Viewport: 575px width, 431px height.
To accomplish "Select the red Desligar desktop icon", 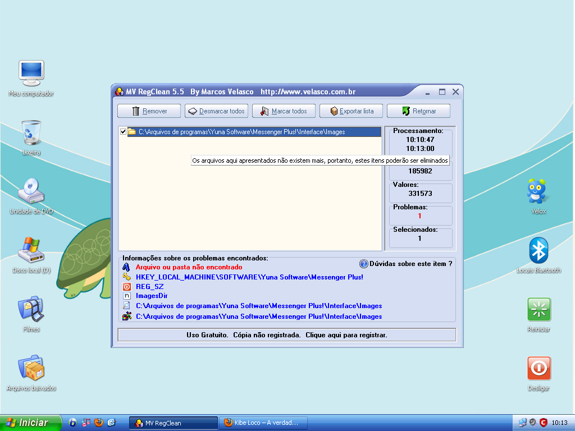I will (x=539, y=373).
